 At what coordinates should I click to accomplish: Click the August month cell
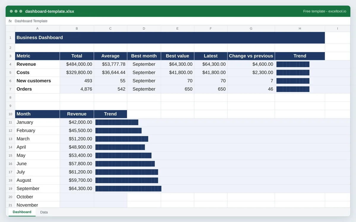click(x=37, y=180)
